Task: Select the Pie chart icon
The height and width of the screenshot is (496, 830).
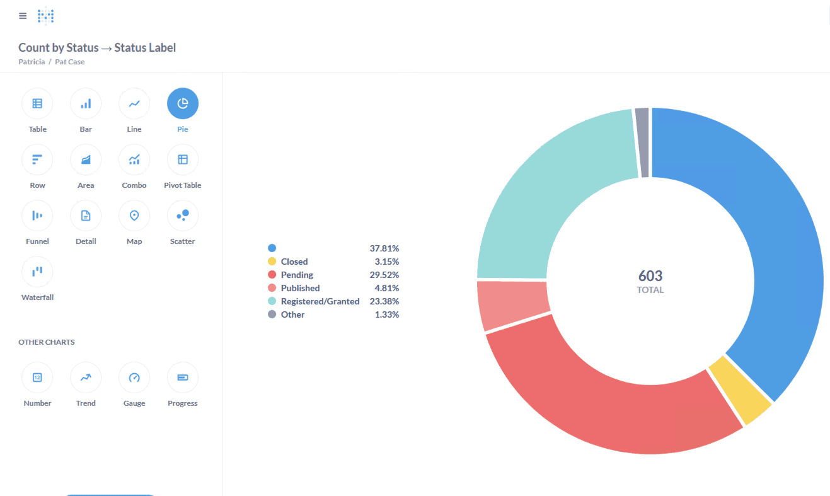Action: click(x=183, y=103)
